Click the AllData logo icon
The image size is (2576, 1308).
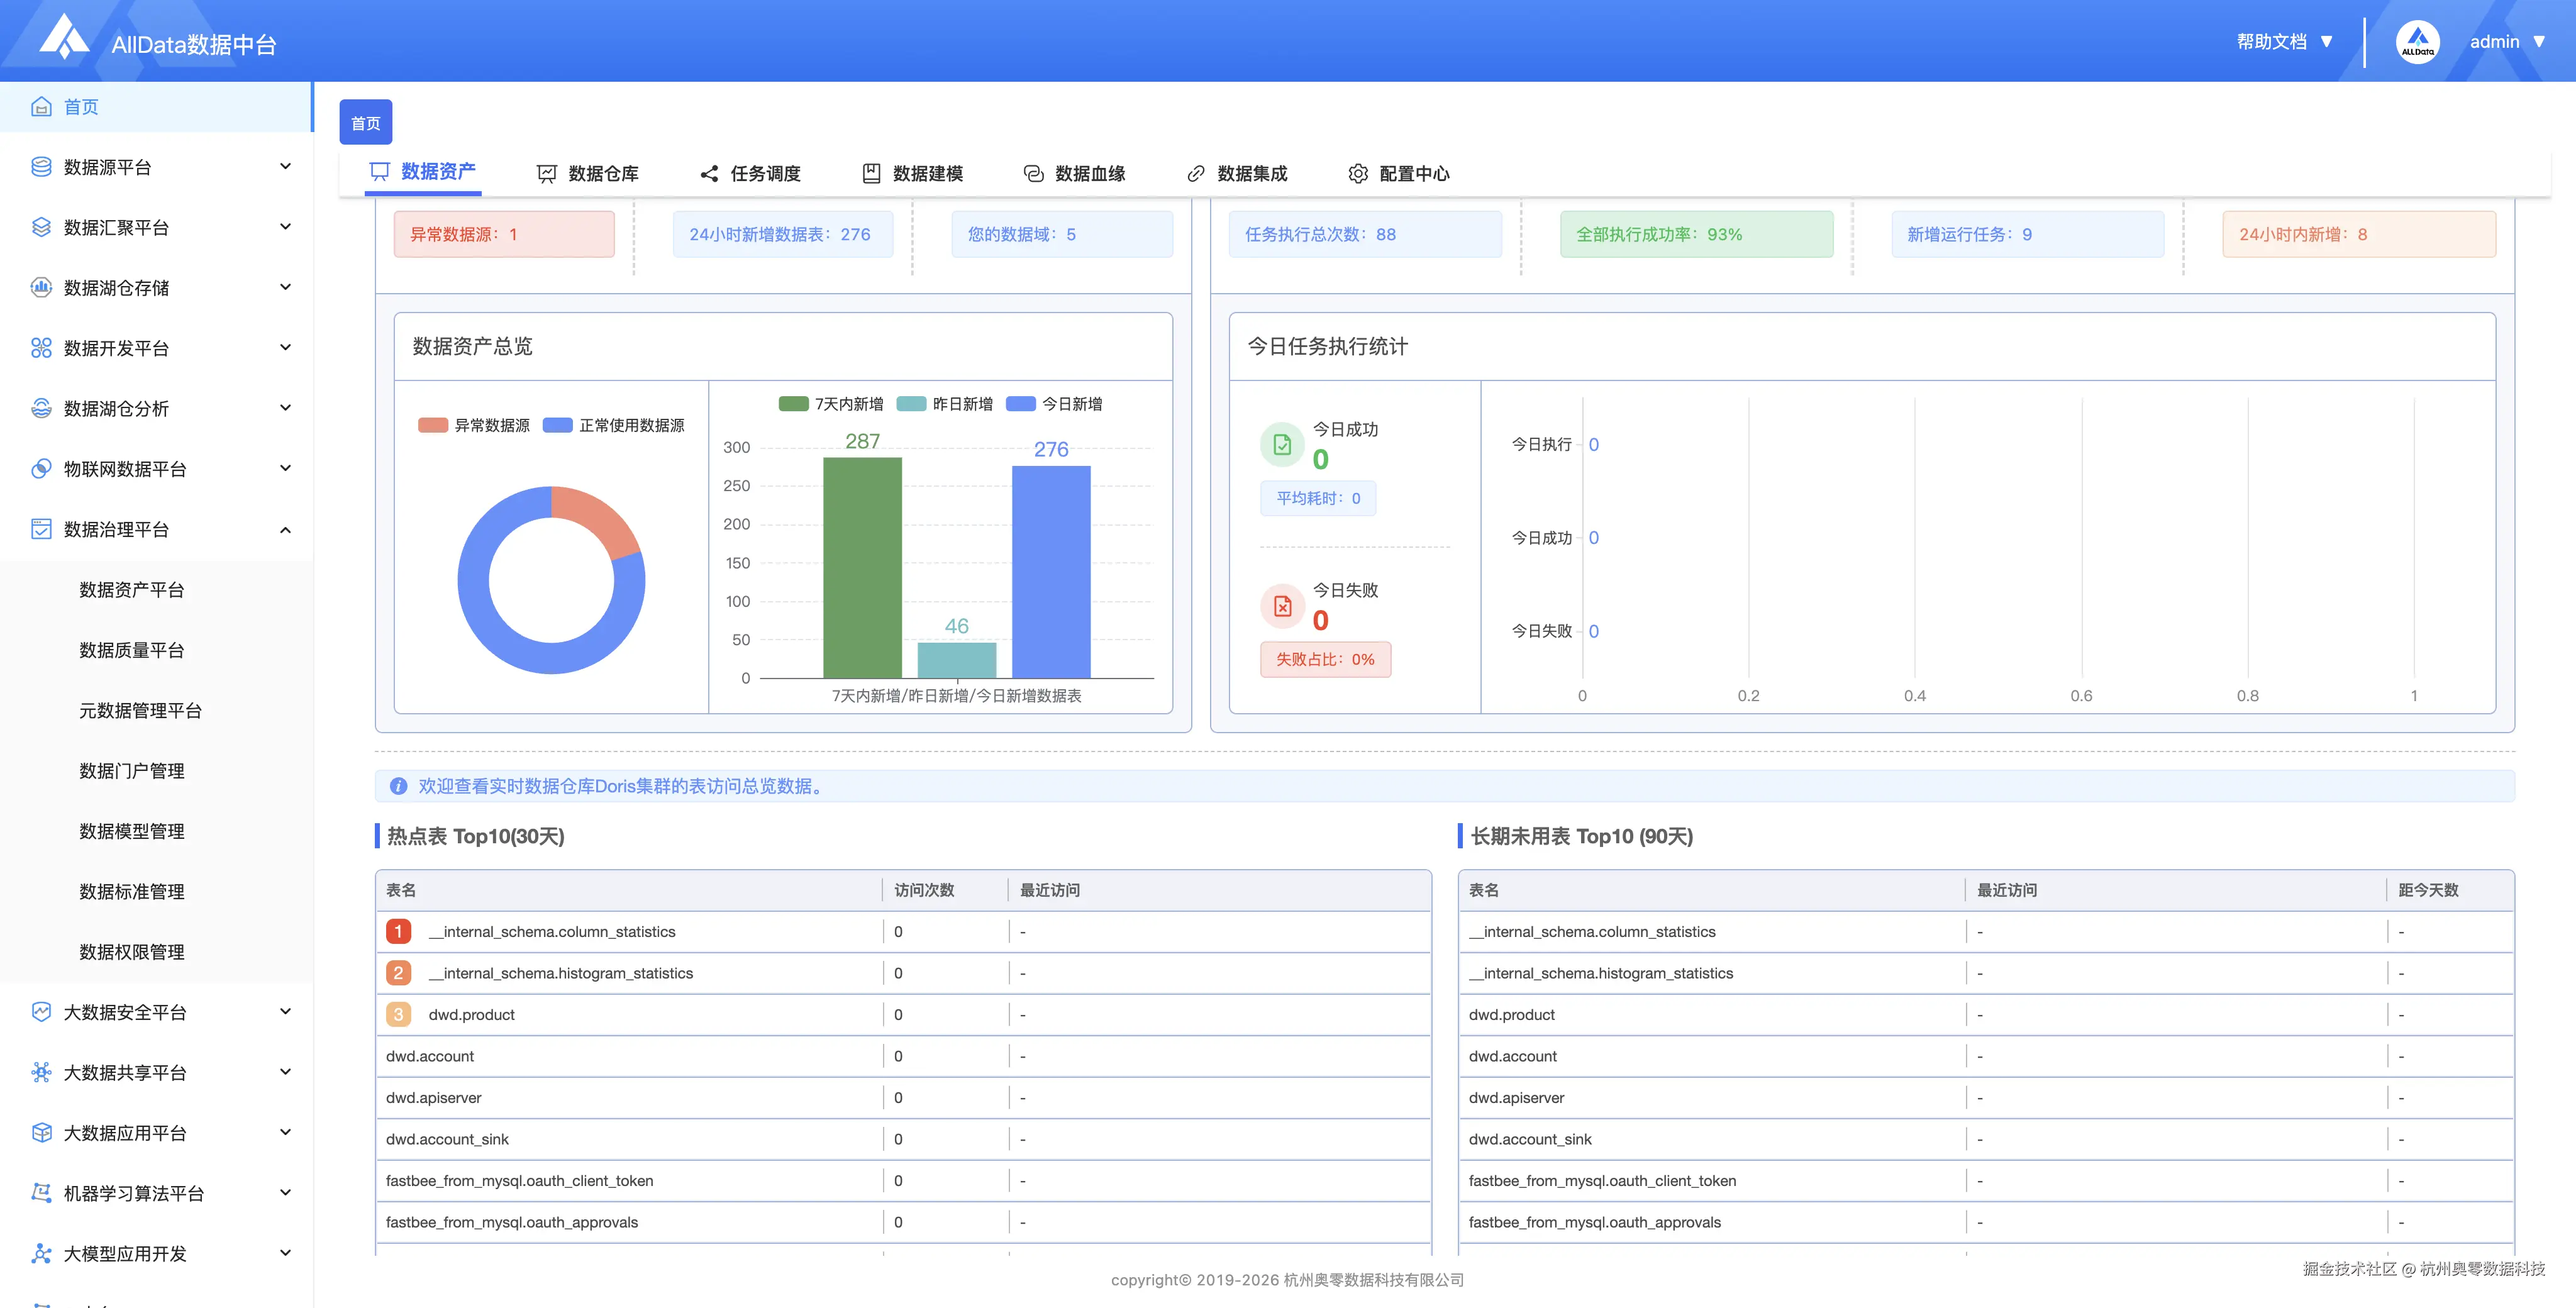pos(64,37)
